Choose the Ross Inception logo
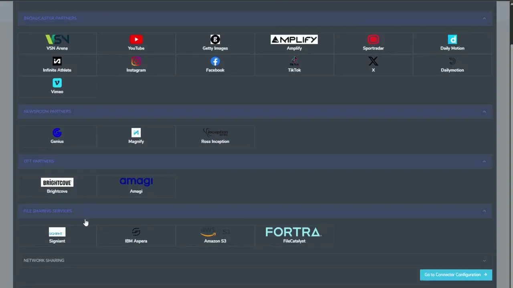 click(x=215, y=132)
